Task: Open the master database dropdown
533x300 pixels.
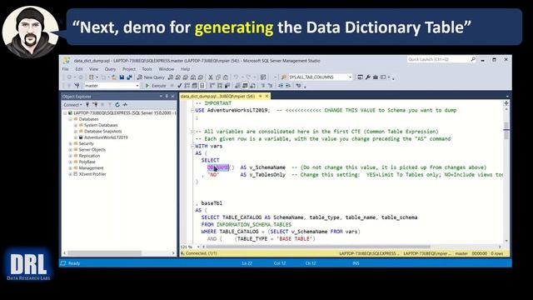Action: click(x=137, y=86)
